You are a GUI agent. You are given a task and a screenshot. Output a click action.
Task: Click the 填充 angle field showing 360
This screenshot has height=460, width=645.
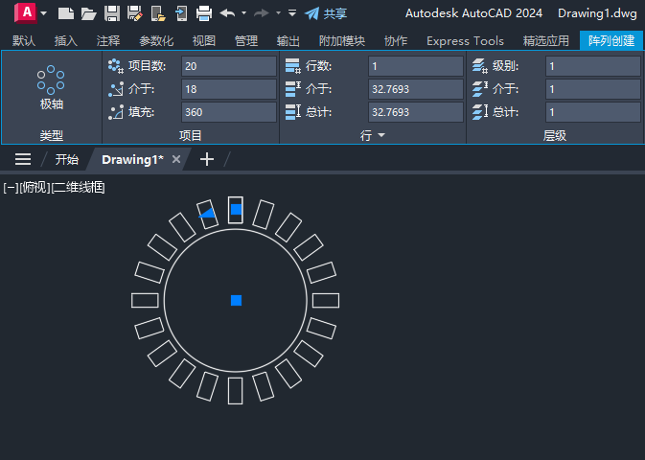pyautogui.click(x=228, y=112)
